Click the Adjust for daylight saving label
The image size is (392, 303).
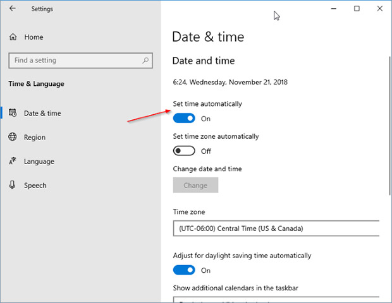[242, 256]
